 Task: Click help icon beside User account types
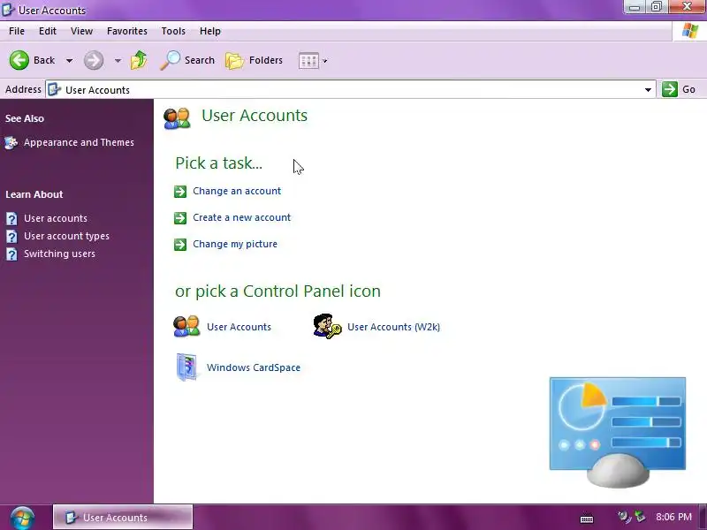coord(11,236)
